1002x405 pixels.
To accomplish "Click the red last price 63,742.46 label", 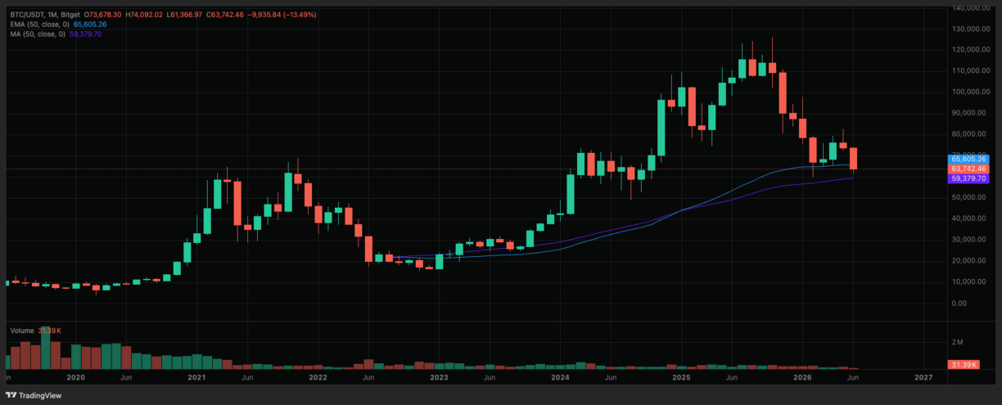I will 968,169.
